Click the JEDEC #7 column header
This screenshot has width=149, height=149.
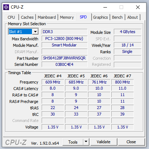click(122, 76)
